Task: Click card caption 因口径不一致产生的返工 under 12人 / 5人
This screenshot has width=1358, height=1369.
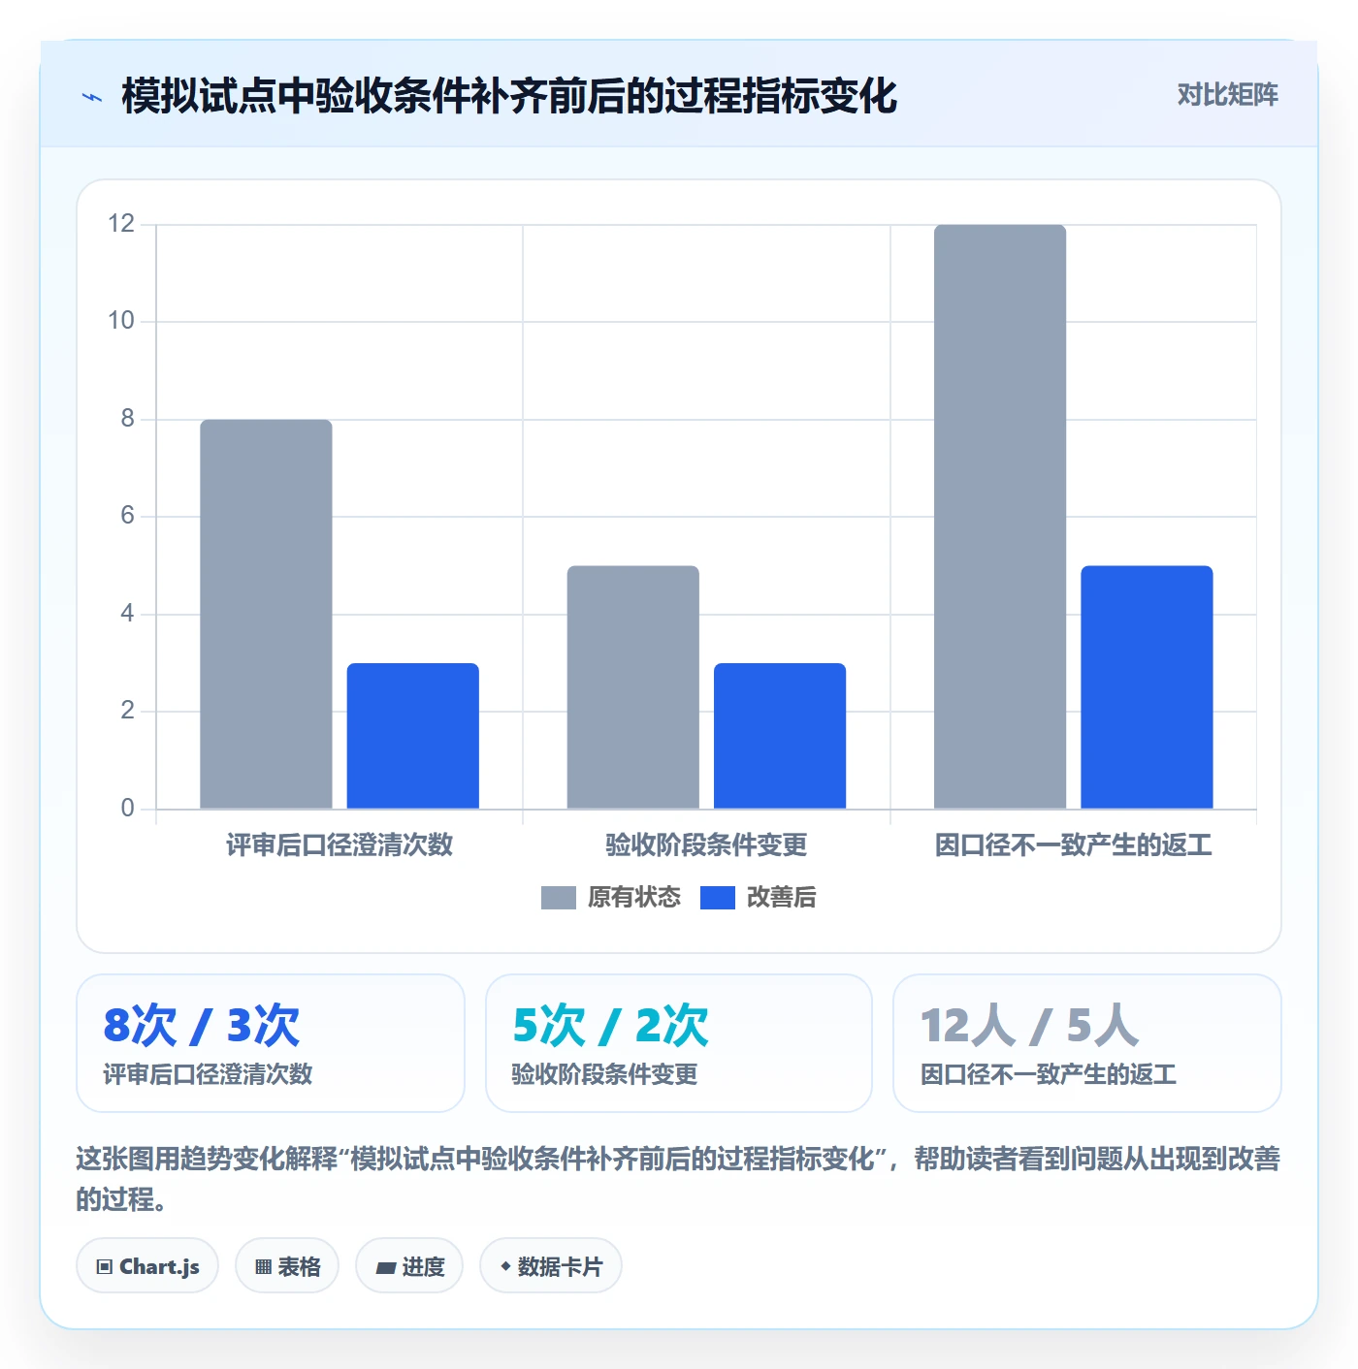Action: tap(1049, 1074)
